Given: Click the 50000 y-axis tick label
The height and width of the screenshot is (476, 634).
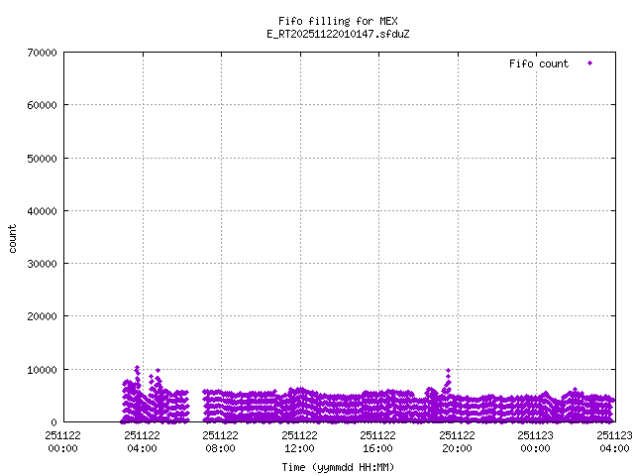Looking at the screenshot, I should [x=39, y=158].
